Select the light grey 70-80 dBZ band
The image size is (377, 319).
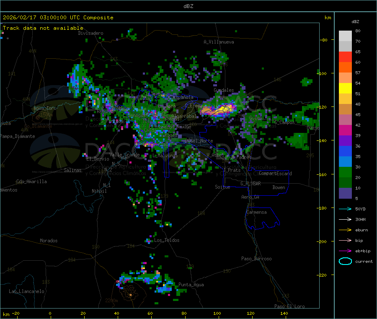[345, 36]
